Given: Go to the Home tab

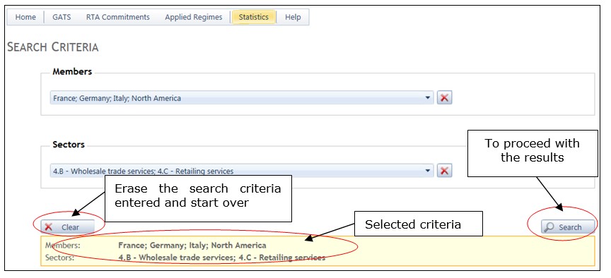Looking at the screenshot, I should (25, 17).
